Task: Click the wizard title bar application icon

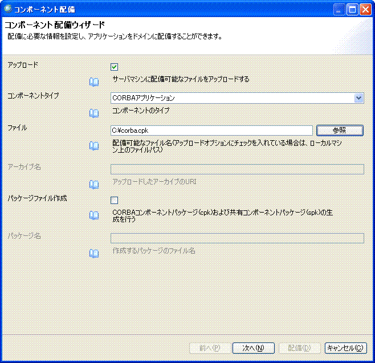Action: pos(8,9)
